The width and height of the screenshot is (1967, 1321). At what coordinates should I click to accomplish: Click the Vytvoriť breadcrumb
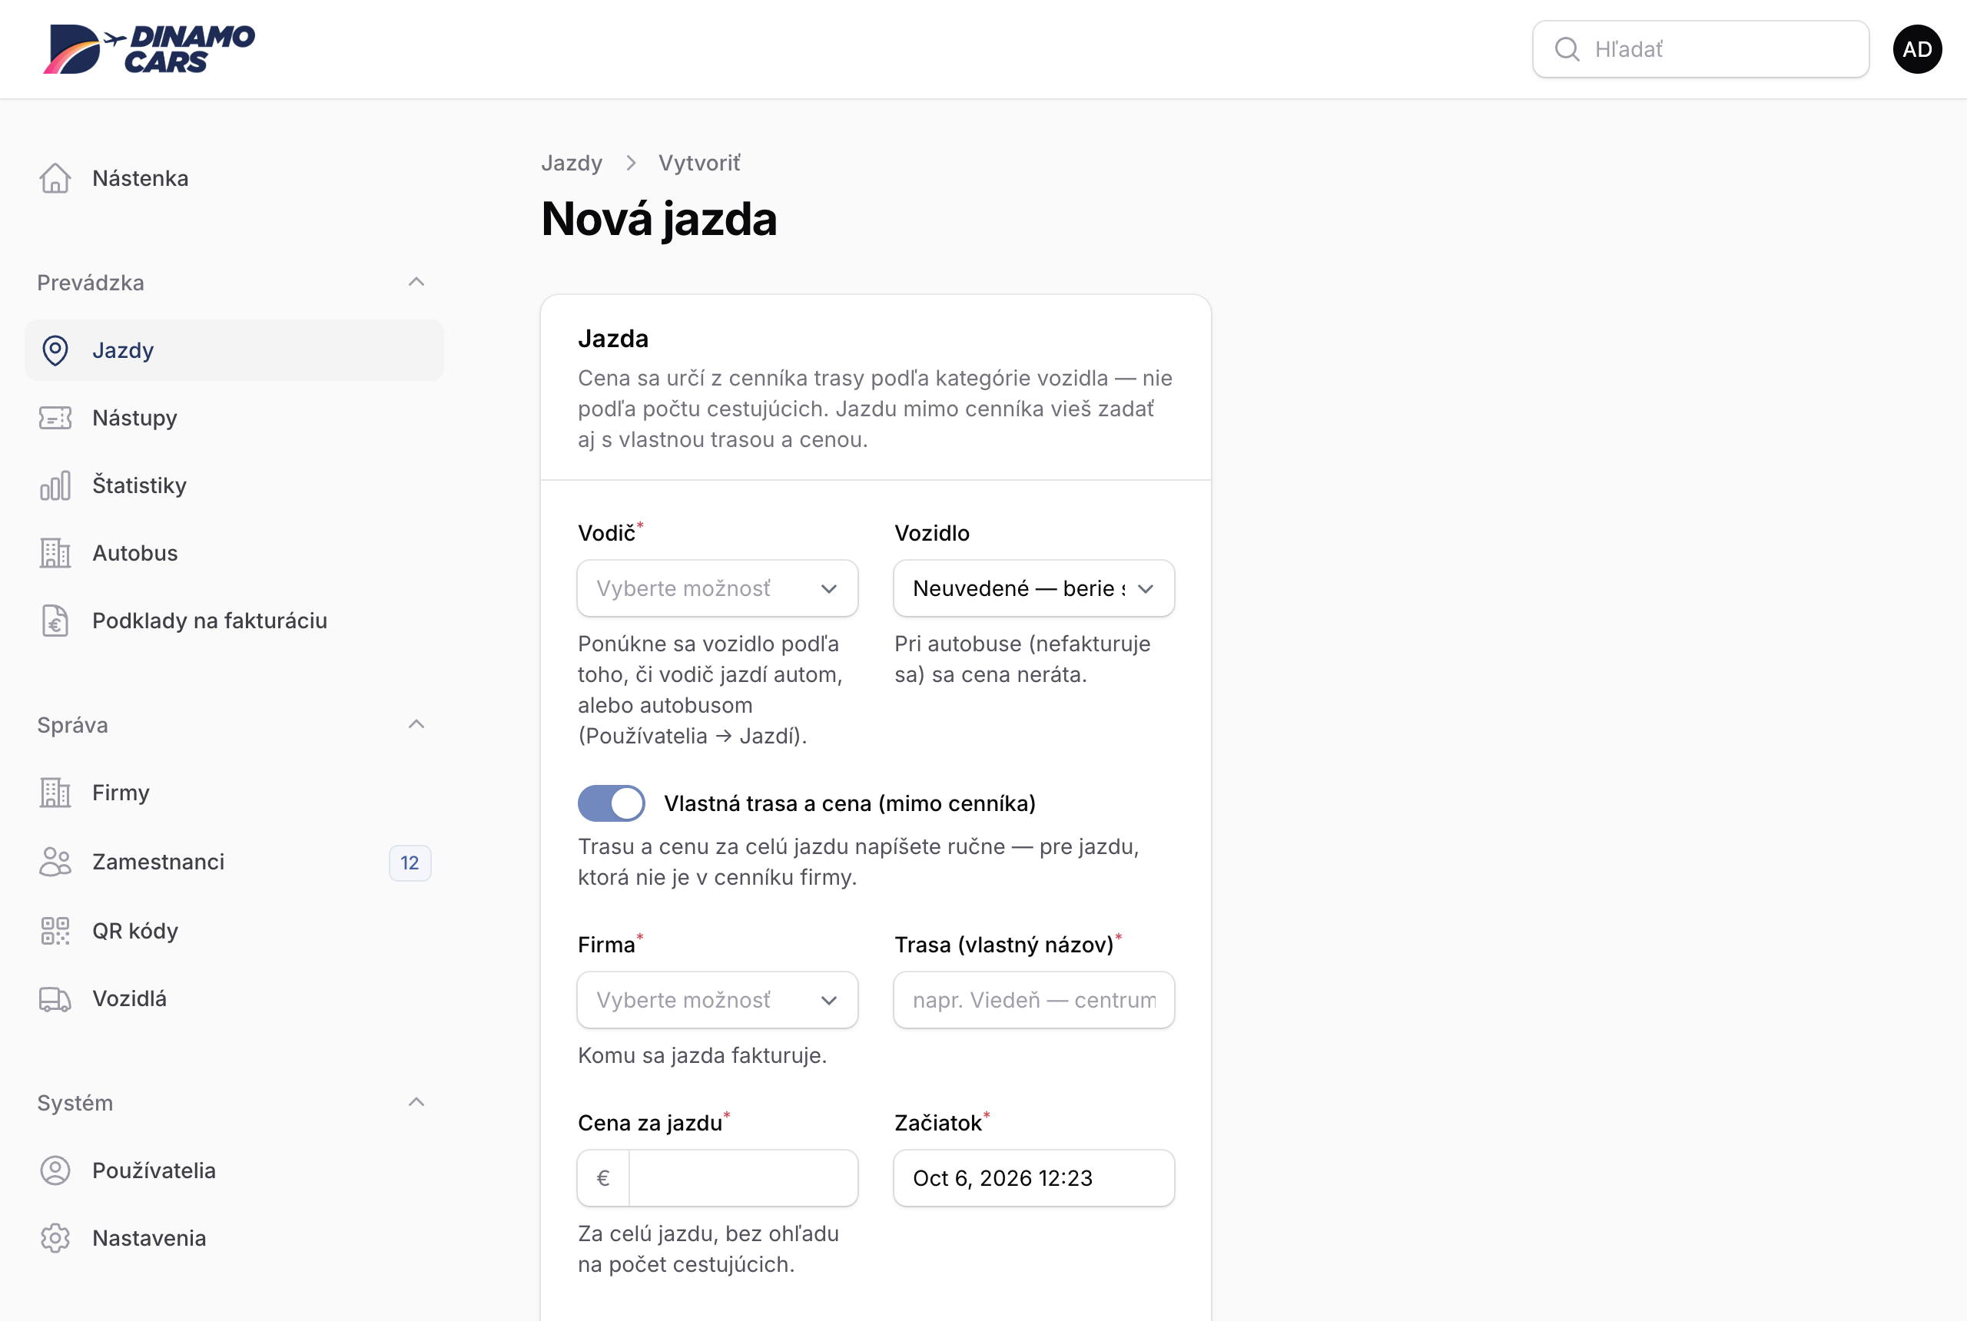pos(699,164)
